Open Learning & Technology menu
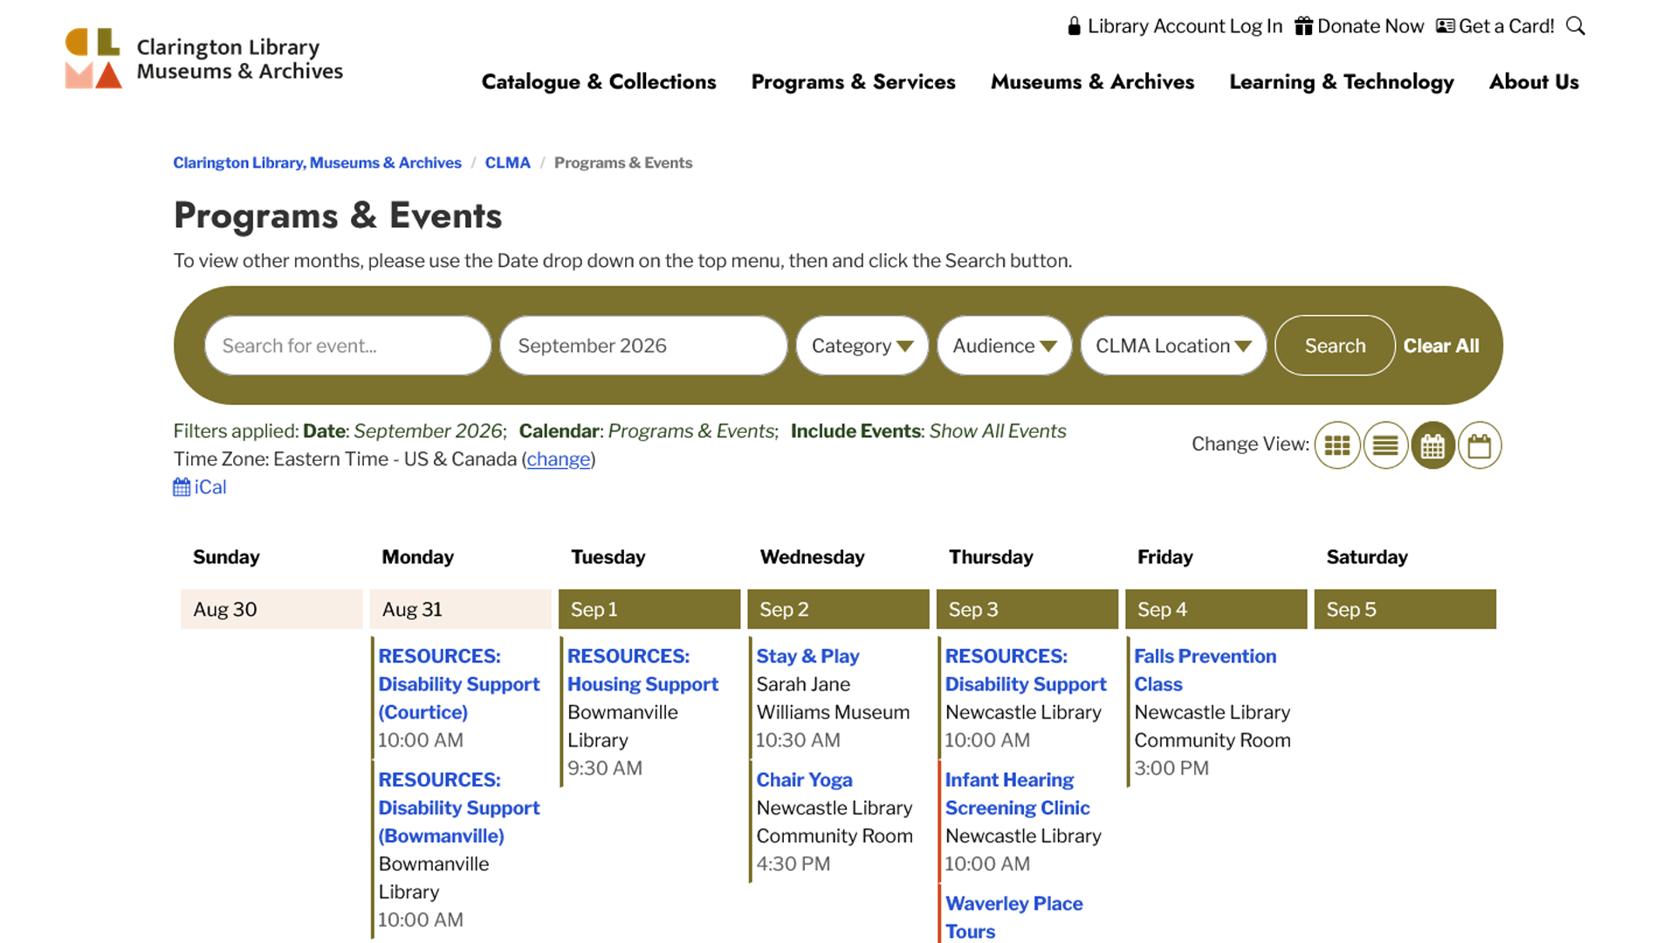The width and height of the screenshot is (1676, 943). (1342, 82)
